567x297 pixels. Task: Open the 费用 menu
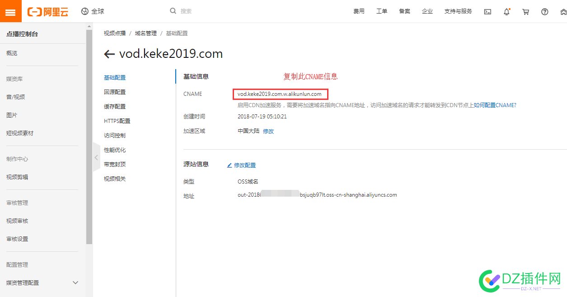point(359,11)
